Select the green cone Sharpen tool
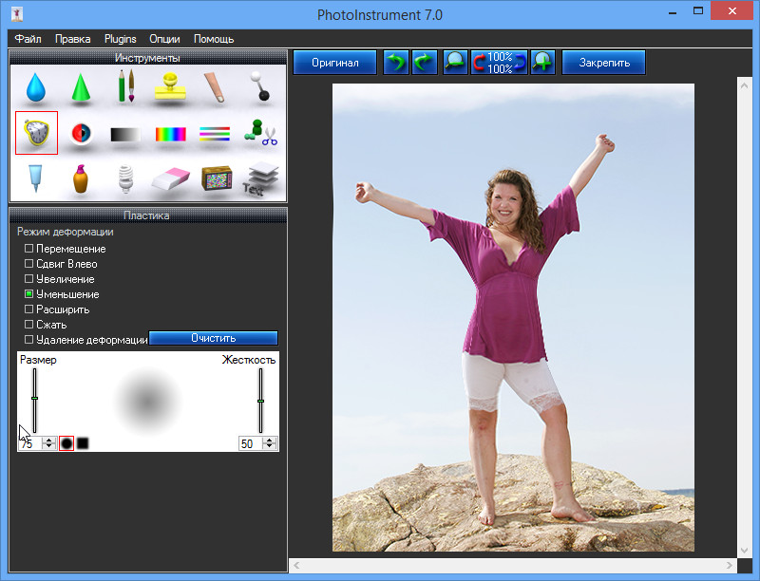This screenshot has width=760, height=581. pos(81,87)
